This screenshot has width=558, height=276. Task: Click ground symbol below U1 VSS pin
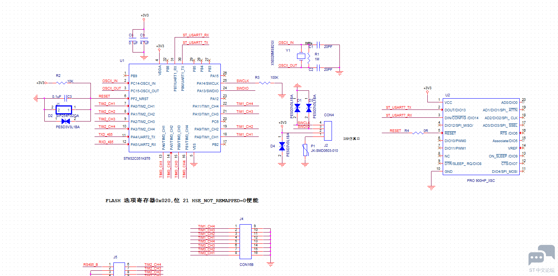(x=194, y=164)
